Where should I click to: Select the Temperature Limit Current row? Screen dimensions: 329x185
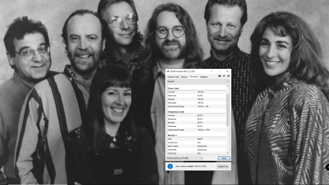point(197,116)
